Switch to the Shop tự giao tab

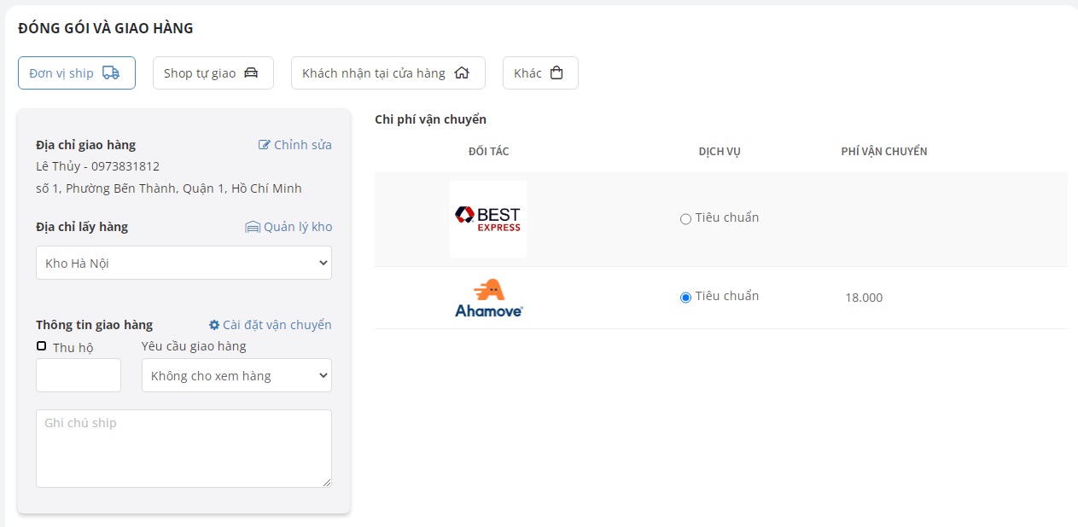(213, 73)
